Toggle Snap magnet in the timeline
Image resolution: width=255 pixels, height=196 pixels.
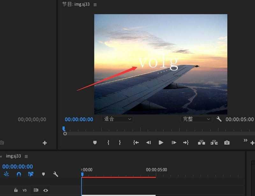[x=19, y=174]
